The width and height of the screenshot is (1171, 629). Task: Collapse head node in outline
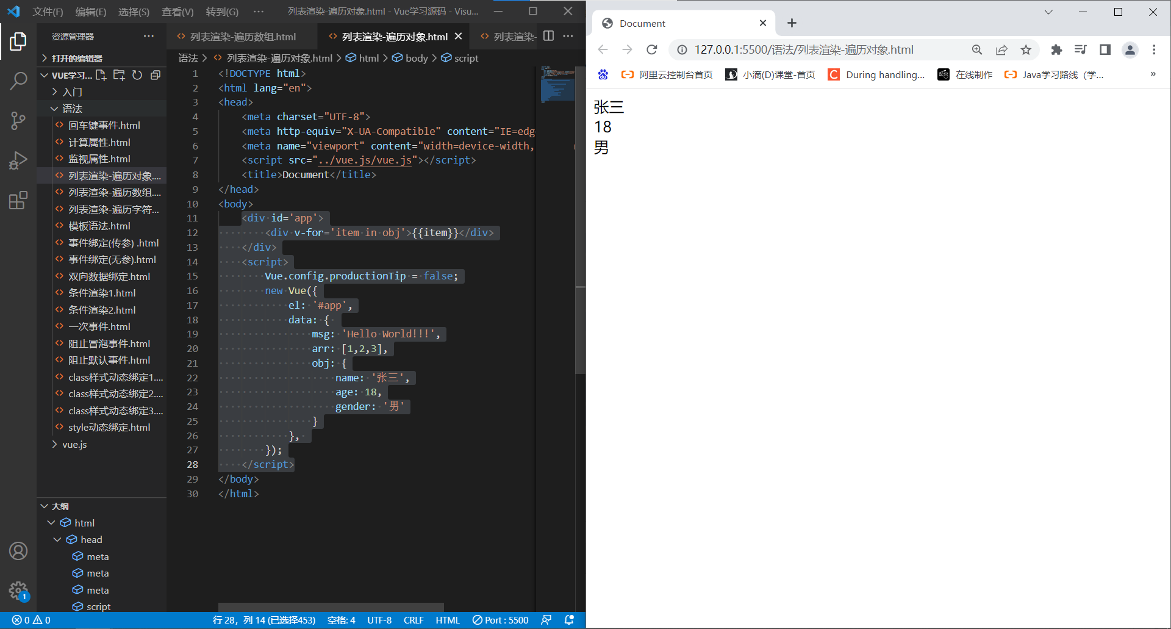coord(58,539)
